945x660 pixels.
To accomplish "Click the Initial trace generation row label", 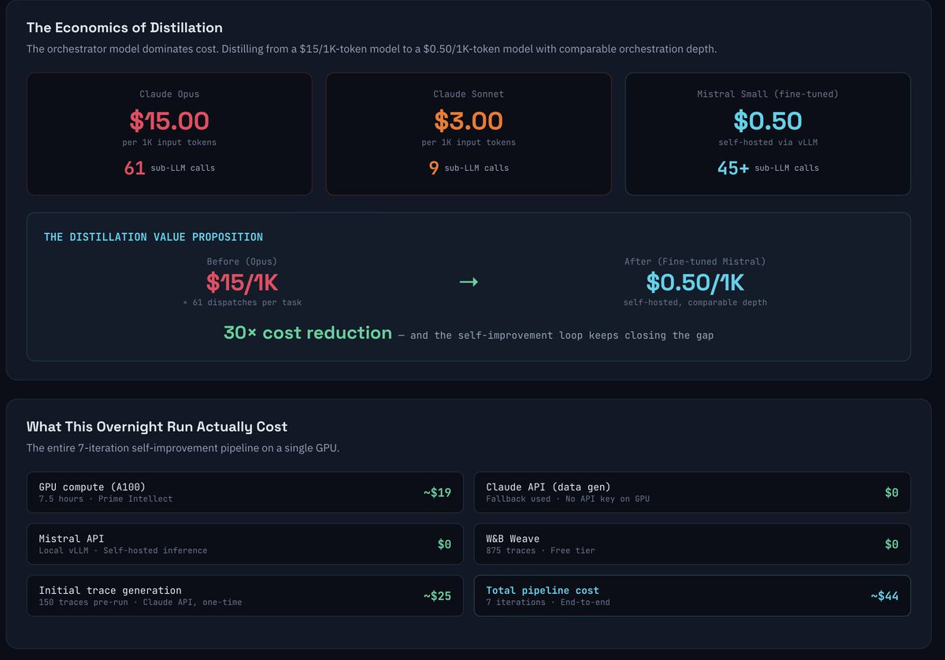I will (110, 590).
